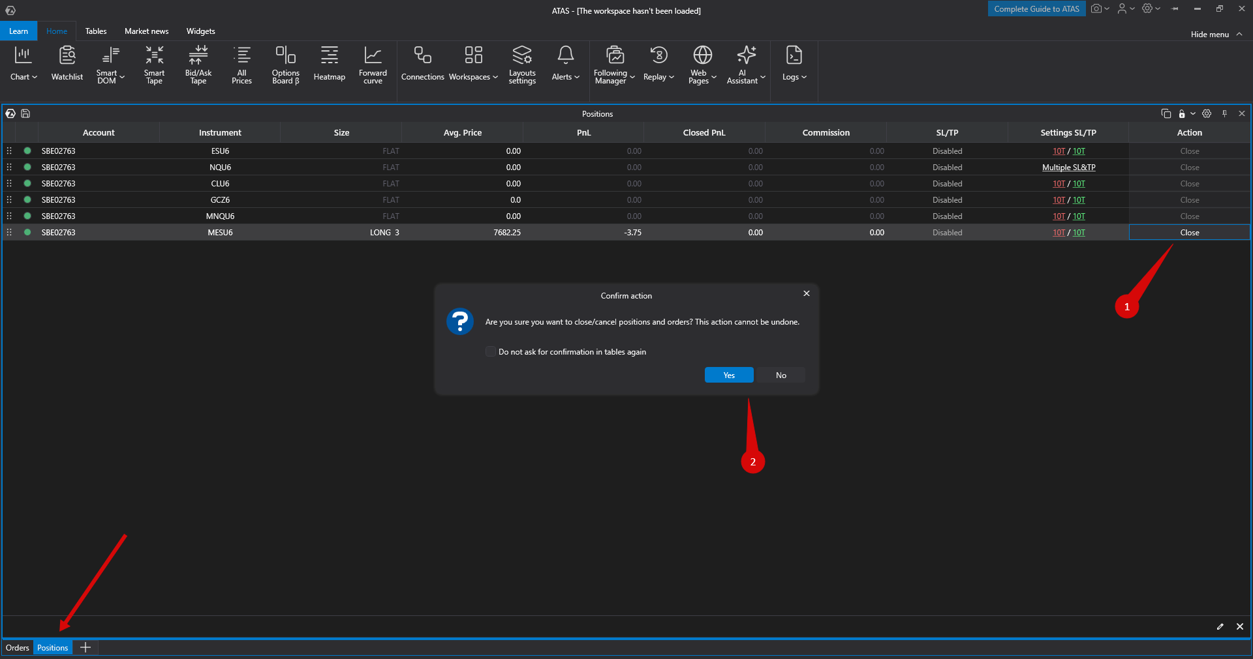Image resolution: width=1253 pixels, height=659 pixels.
Task: Expand the Web Pages dropdown arrow
Action: [x=714, y=77]
